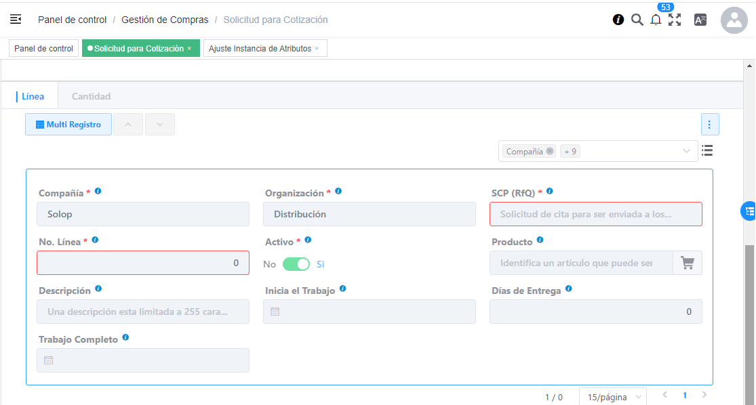The width and height of the screenshot is (756, 405).
Task: Click the Descripción input field
Action: coord(143,312)
